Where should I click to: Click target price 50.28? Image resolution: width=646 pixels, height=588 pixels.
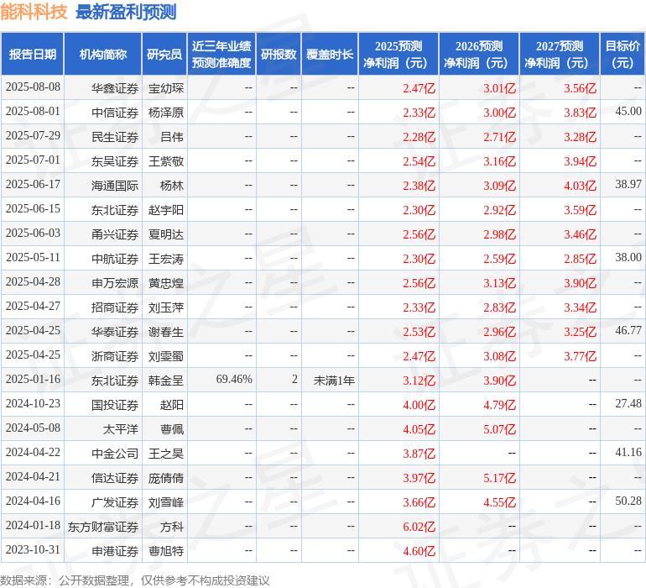(628, 501)
